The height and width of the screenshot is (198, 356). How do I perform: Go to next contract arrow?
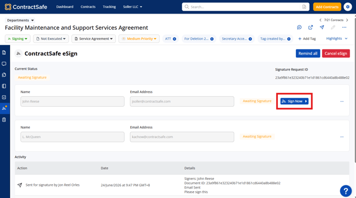pyautogui.click(x=347, y=20)
